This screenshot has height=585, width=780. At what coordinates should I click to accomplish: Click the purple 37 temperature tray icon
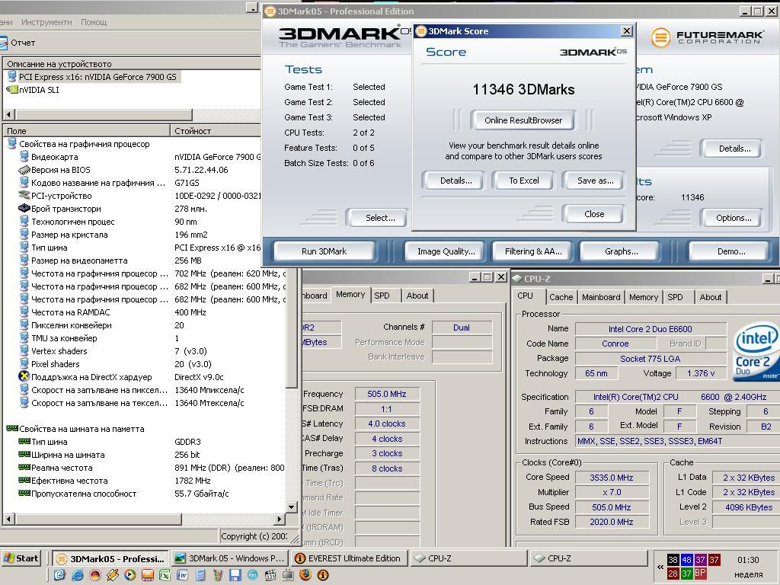click(x=700, y=560)
